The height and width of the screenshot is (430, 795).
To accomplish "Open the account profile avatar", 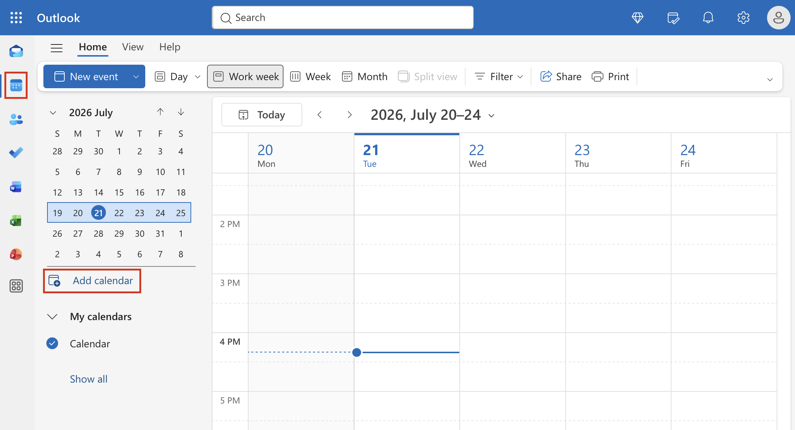I will (x=778, y=18).
